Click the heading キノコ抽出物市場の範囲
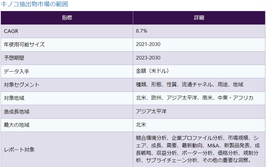Screen dimensions: 266x167 coord(34,4)
